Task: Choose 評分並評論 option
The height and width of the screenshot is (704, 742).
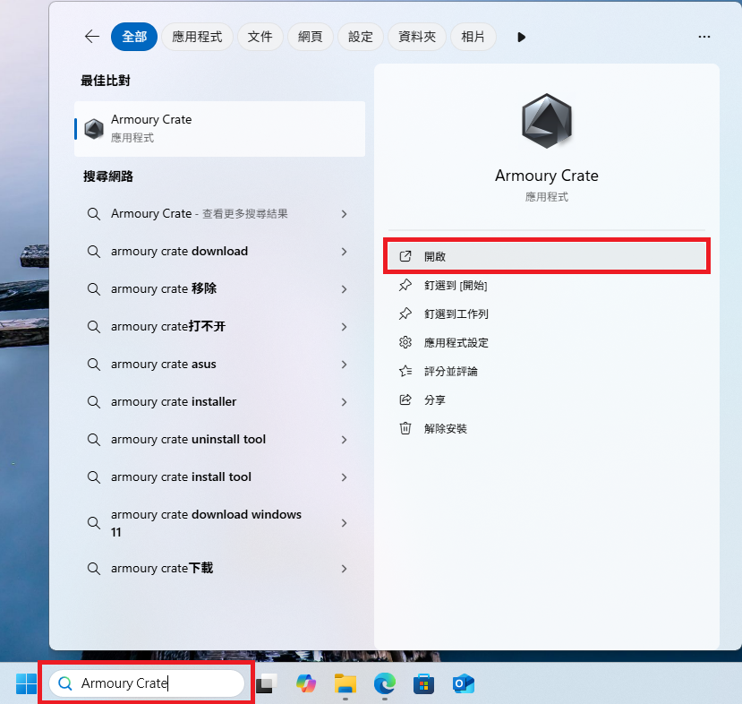Action: [x=547, y=371]
